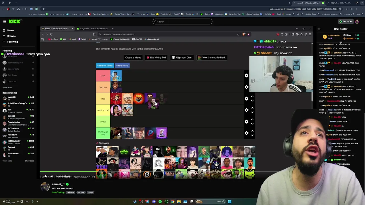This screenshot has height=205, width=365.
Task: Click Create a Meme button
Action: [133, 58]
